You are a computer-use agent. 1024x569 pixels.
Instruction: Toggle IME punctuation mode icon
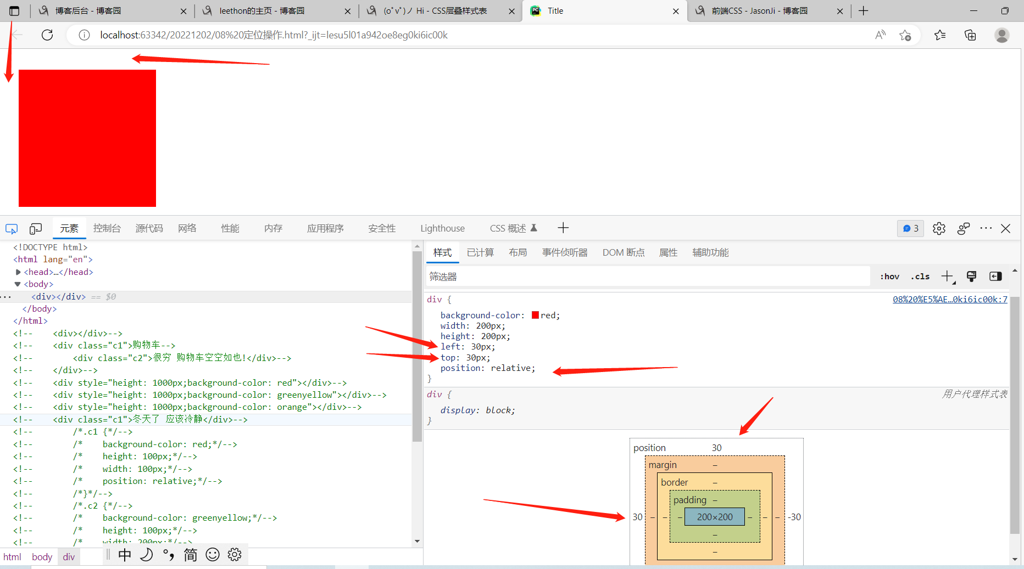pos(169,555)
